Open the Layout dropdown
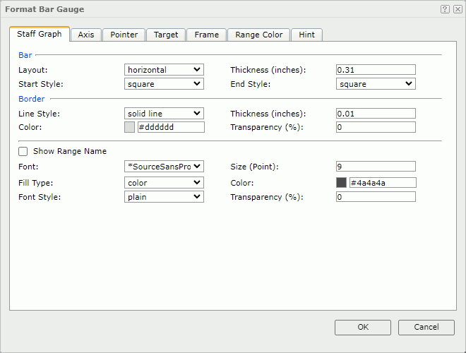Image resolution: width=466 pixels, height=353 pixels. click(164, 69)
